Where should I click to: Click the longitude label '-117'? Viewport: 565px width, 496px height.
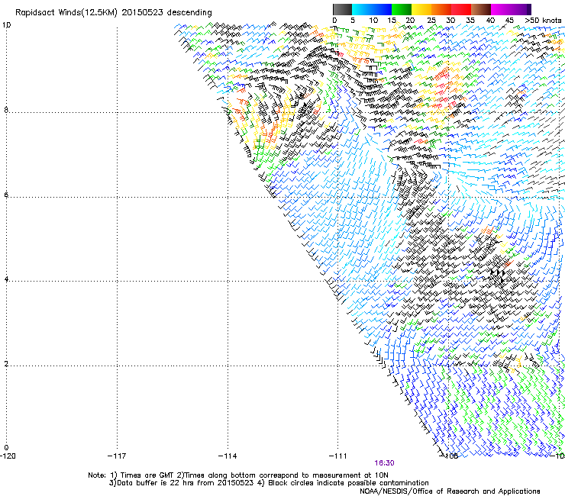click(x=117, y=456)
